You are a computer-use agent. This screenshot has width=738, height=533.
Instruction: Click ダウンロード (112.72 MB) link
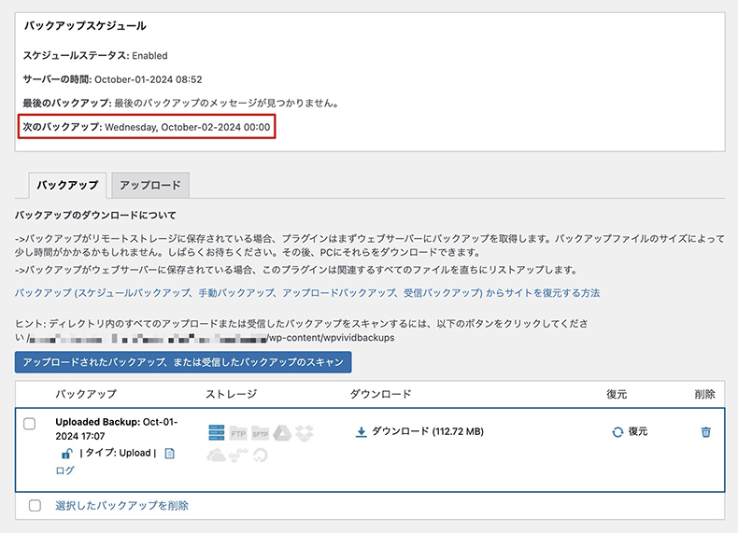[x=427, y=431]
